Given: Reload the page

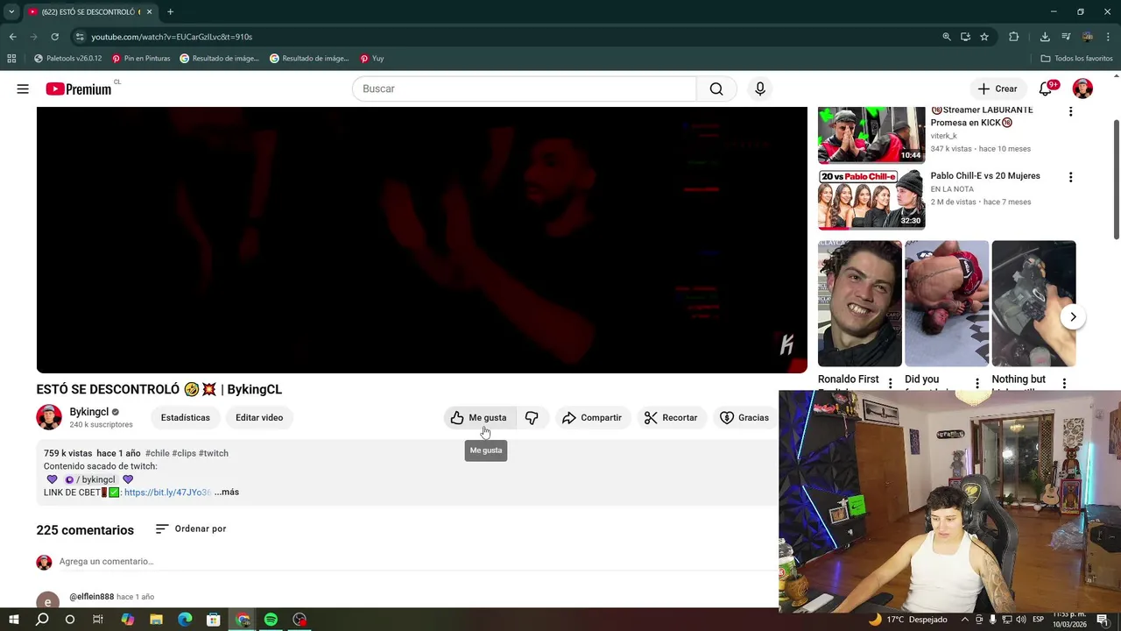Looking at the screenshot, I should (54, 37).
